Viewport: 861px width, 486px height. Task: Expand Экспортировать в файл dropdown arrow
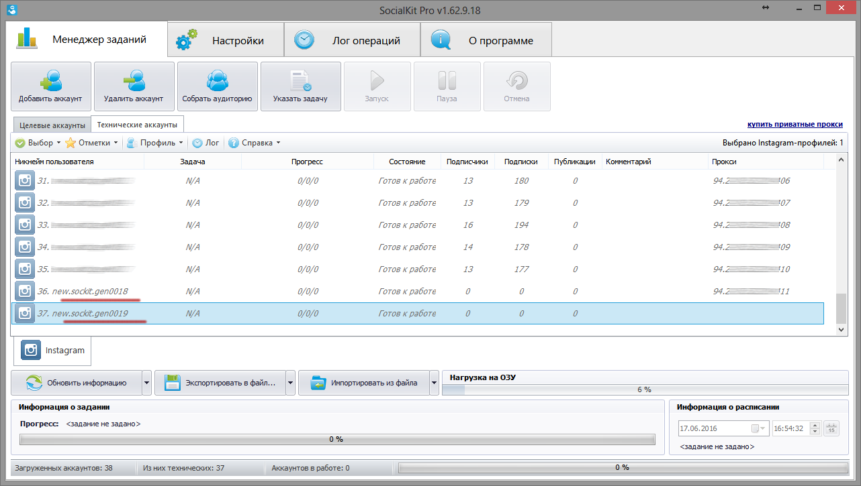click(290, 383)
